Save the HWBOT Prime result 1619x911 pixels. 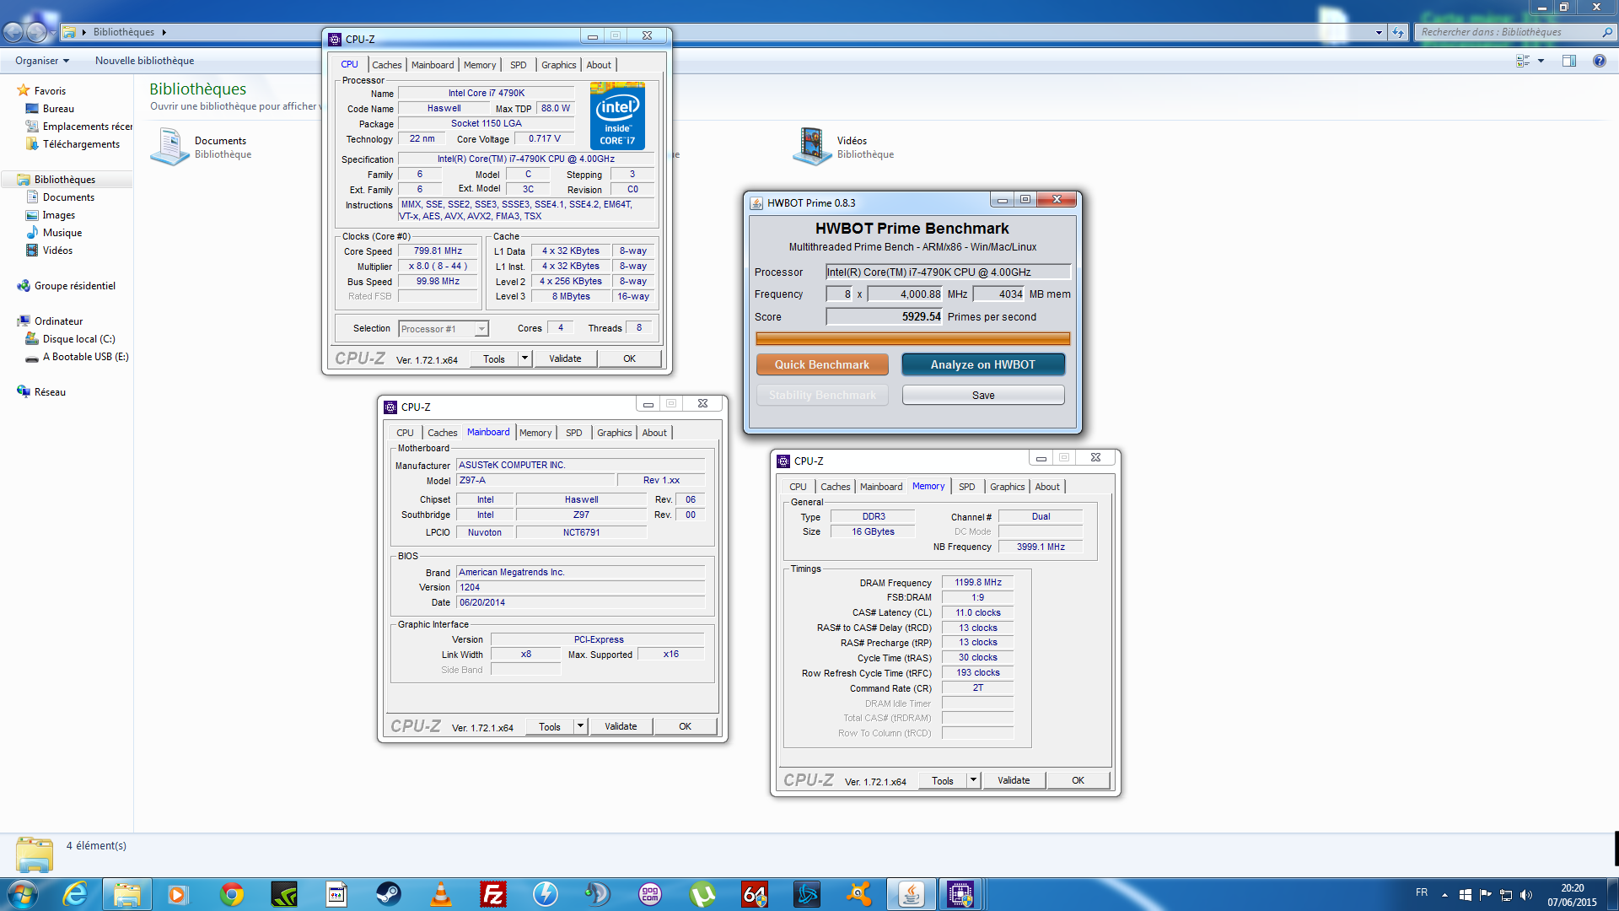coord(983,395)
